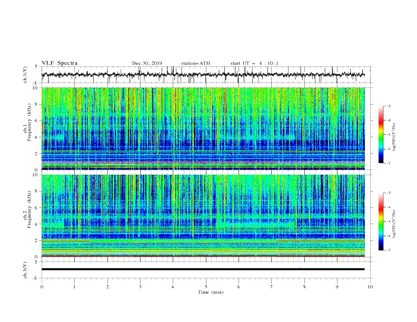417x322 pixels.
Task: Click the time axis tick label '5'
Action: (206, 287)
